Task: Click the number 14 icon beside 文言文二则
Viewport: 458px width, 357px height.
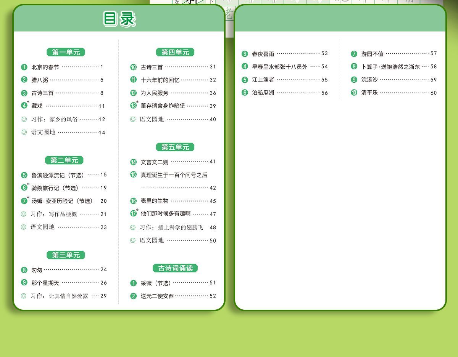Action: click(x=133, y=162)
